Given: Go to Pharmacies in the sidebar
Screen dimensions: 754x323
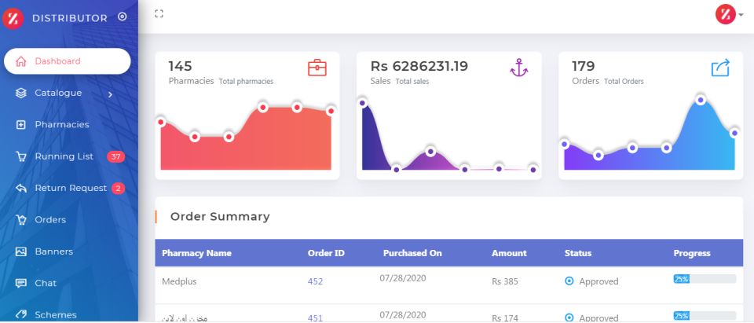Looking at the screenshot, I should [x=61, y=124].
